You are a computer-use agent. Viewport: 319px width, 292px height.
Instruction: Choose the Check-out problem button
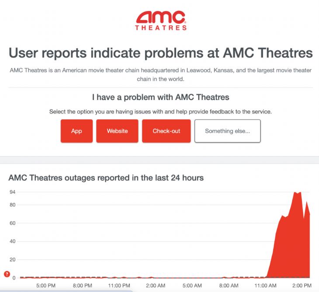(166, 131)
